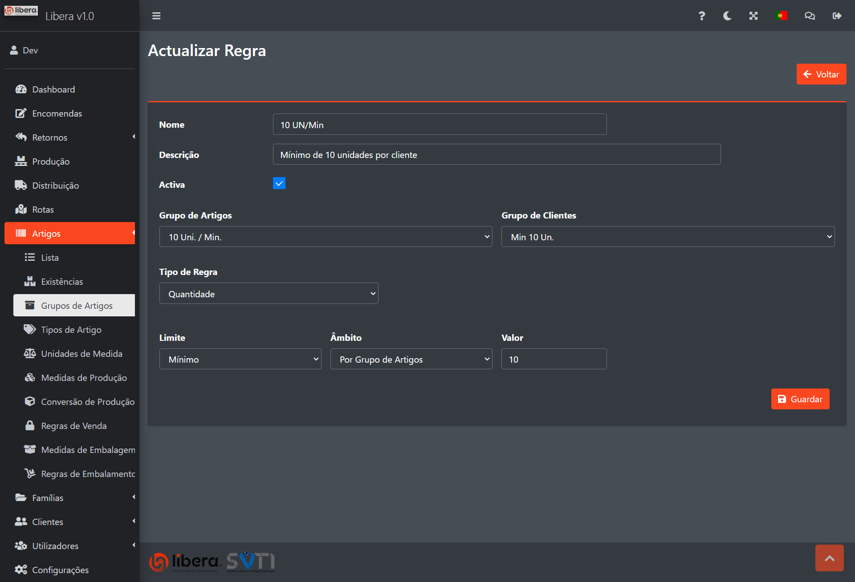Click the Guardar save button
855x582 pixels.
pos(800,399)
